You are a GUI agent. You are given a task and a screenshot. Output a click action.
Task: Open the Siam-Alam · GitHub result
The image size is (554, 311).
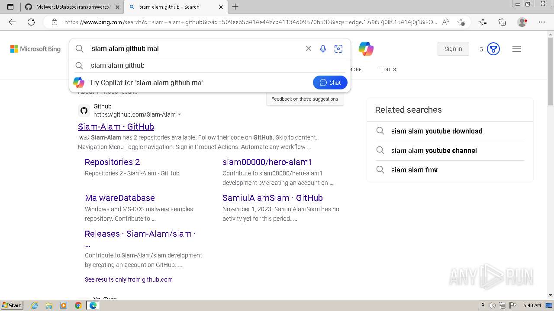pos(116,127)
